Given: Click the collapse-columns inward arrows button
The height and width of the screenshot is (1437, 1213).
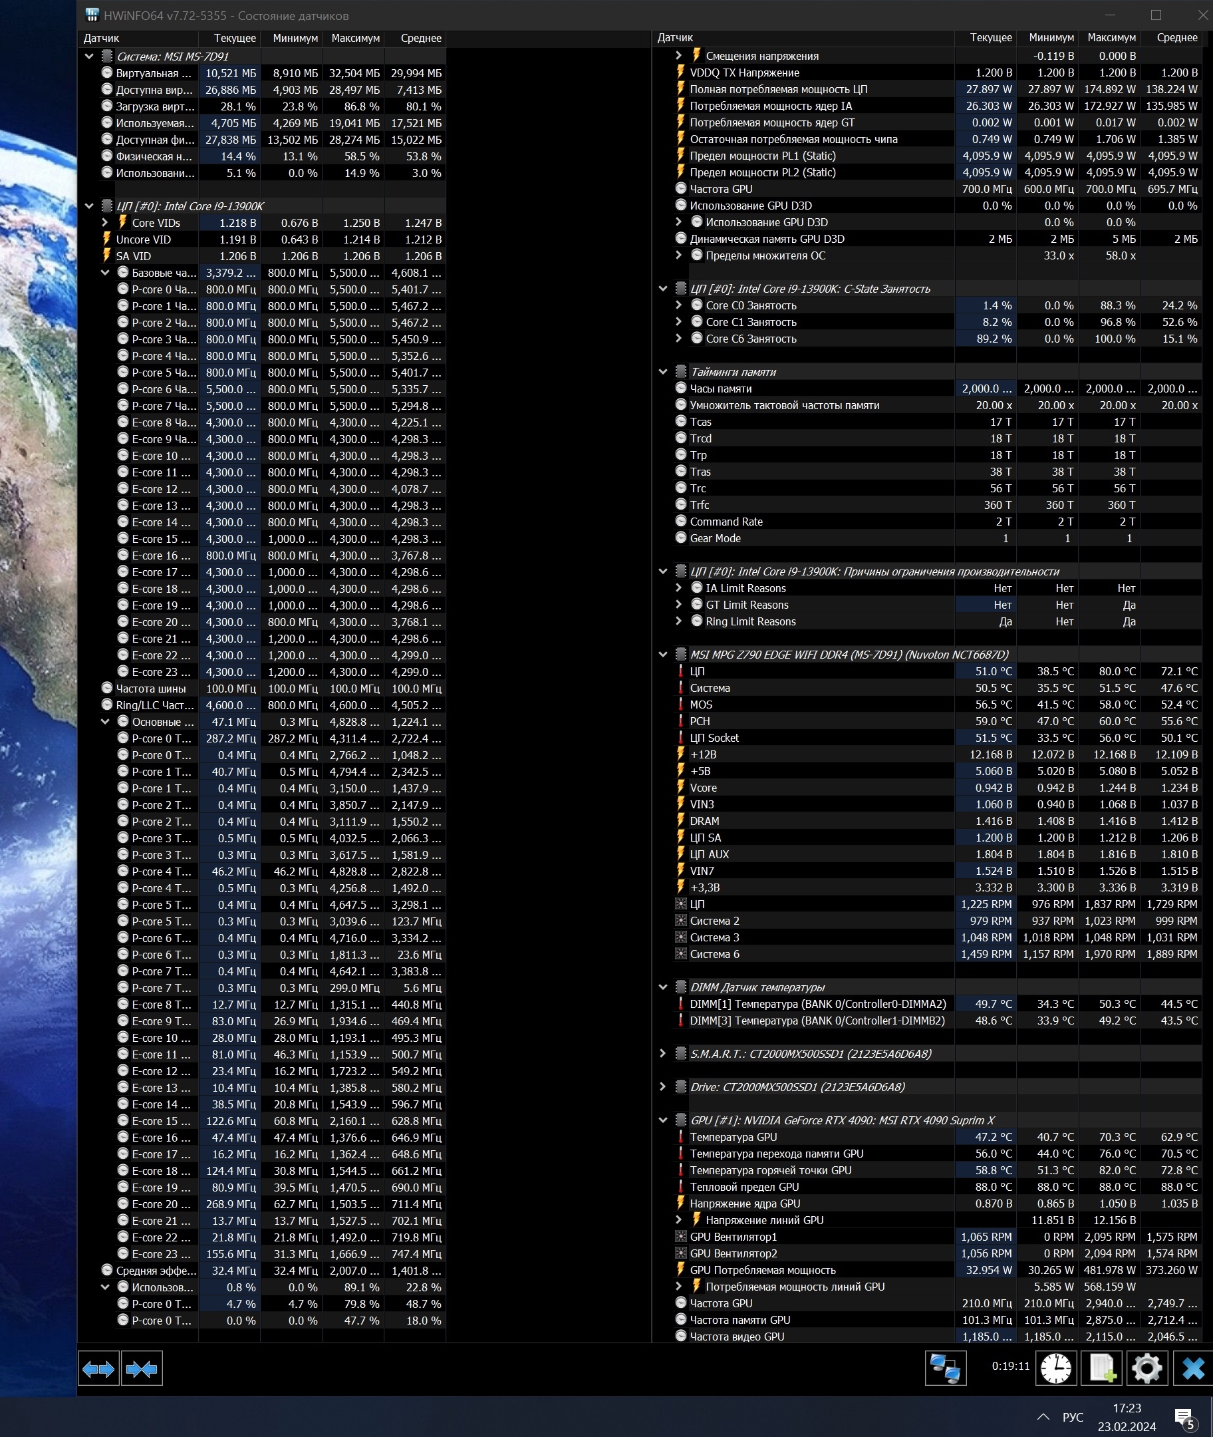Looking at the screenshot, I should click(142, 1369).
